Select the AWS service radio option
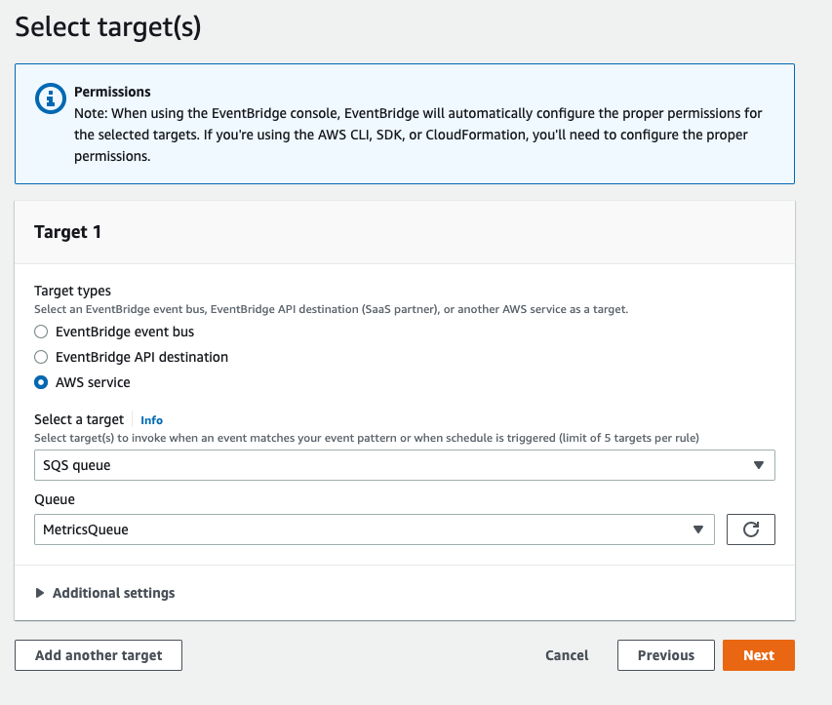832x705 pixels. click(41, 382)
